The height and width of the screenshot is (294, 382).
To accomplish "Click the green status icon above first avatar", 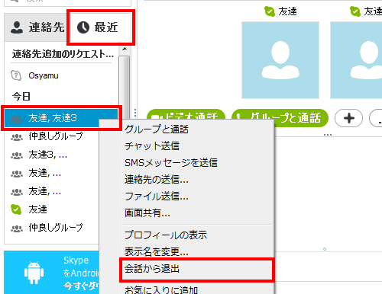I will (x=270, y=11).
